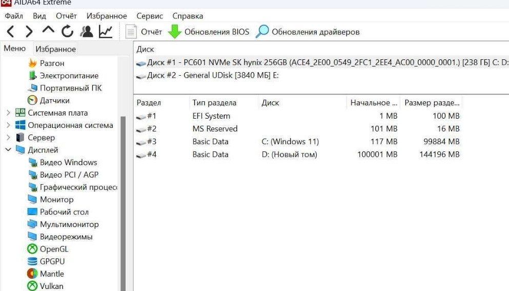The width and height of the screenshot is (509, 291).
Task: Select the PC601 NVMe SK hynix disk row
Action: pyautogui.click(x=321, y=62)
